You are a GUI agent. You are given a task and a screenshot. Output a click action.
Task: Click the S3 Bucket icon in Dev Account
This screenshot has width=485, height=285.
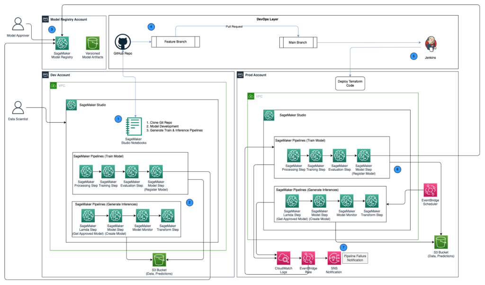point(159,260)
